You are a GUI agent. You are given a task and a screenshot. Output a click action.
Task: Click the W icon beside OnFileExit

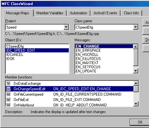click(x=8, y=99)
